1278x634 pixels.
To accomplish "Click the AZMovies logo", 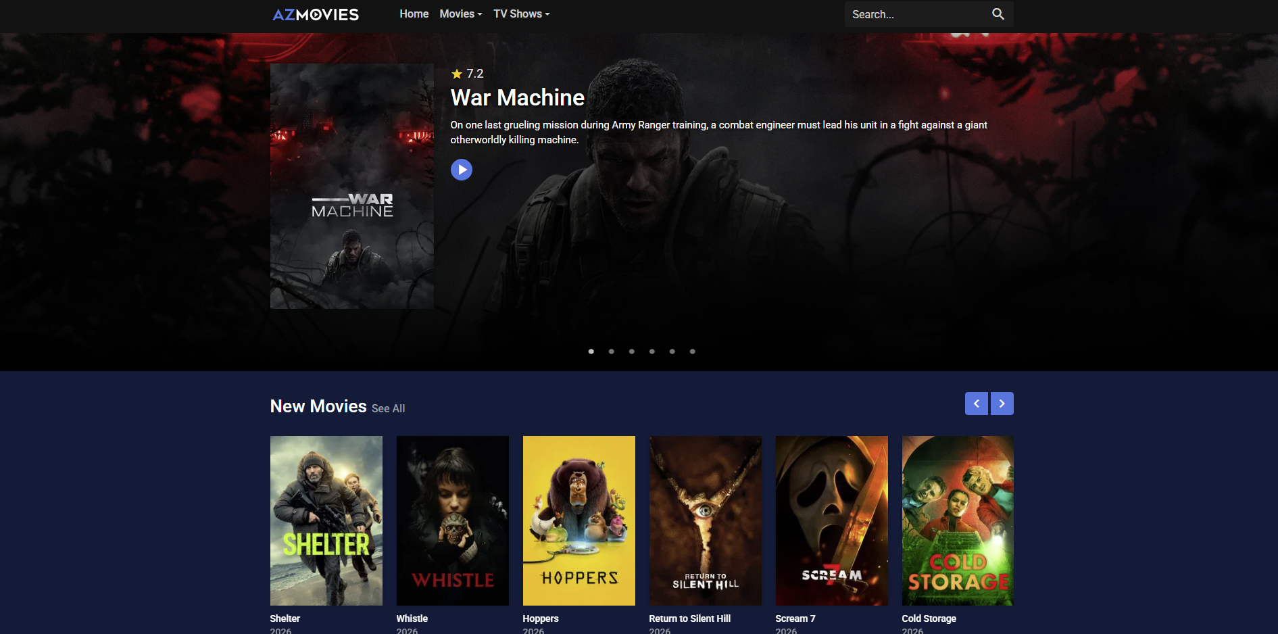I will coord(315,14).
